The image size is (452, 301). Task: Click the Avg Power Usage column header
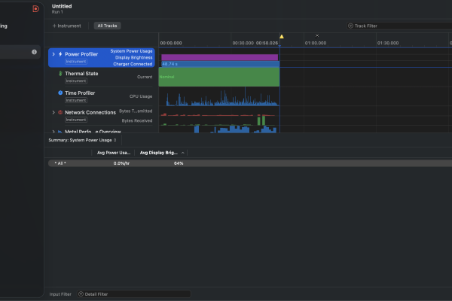point(113,152)
